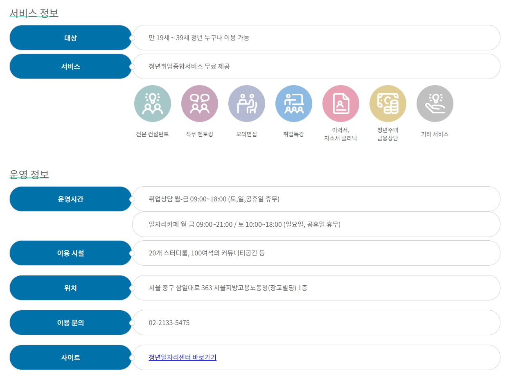Select text 만 19세 ~ 39세 청년 누구나 이용 가능
The image size is (507, 386).
[x=199, y=38]
